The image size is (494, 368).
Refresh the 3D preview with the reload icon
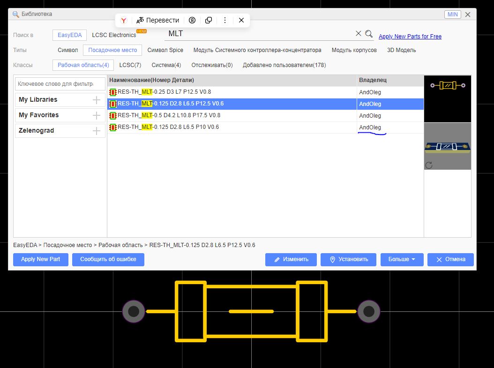429,165
